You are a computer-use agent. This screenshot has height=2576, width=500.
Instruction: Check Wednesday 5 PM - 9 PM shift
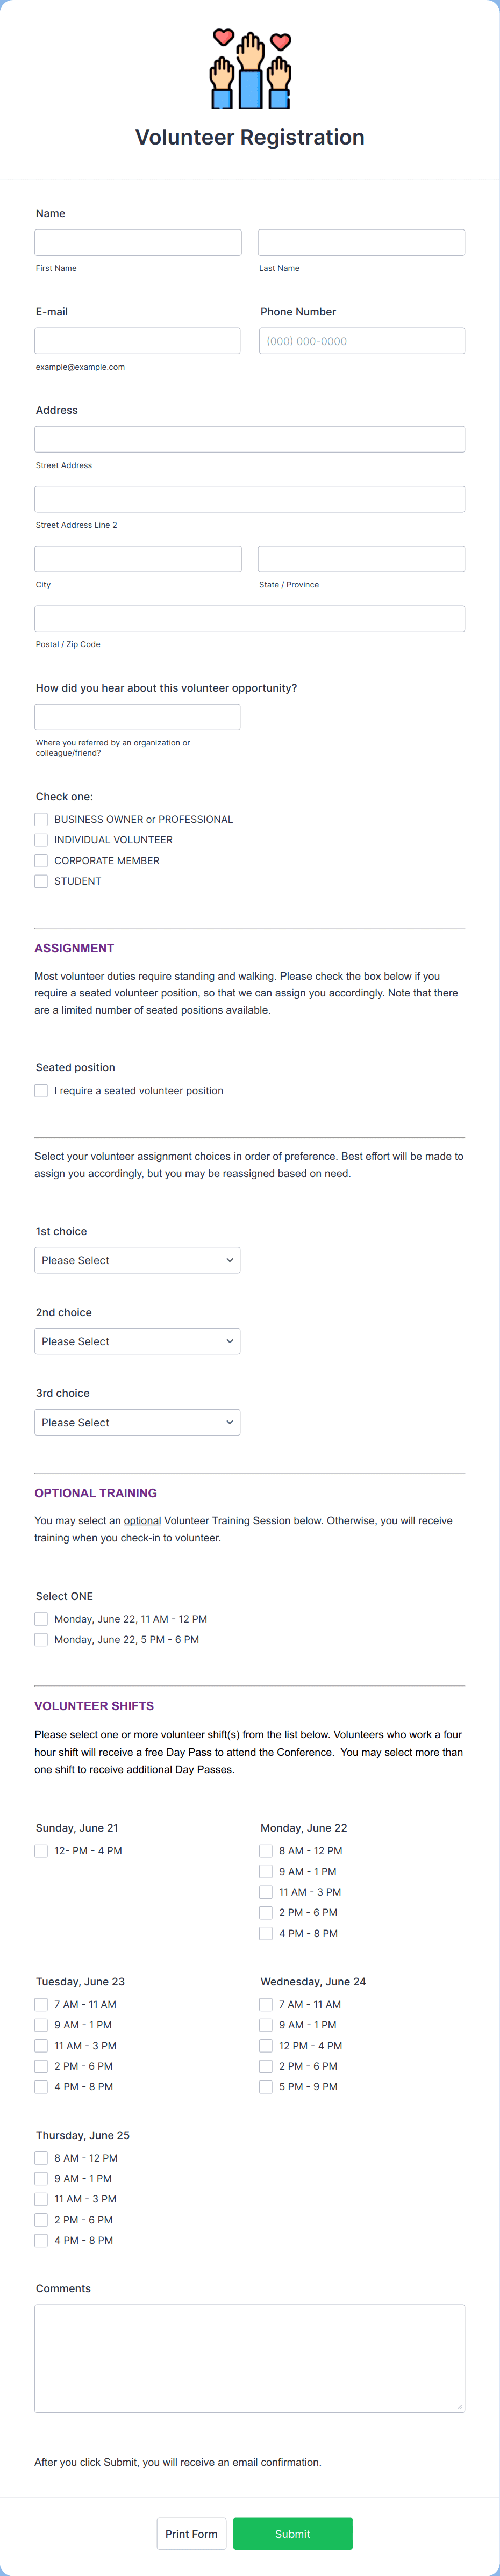tap(266, 2087)
